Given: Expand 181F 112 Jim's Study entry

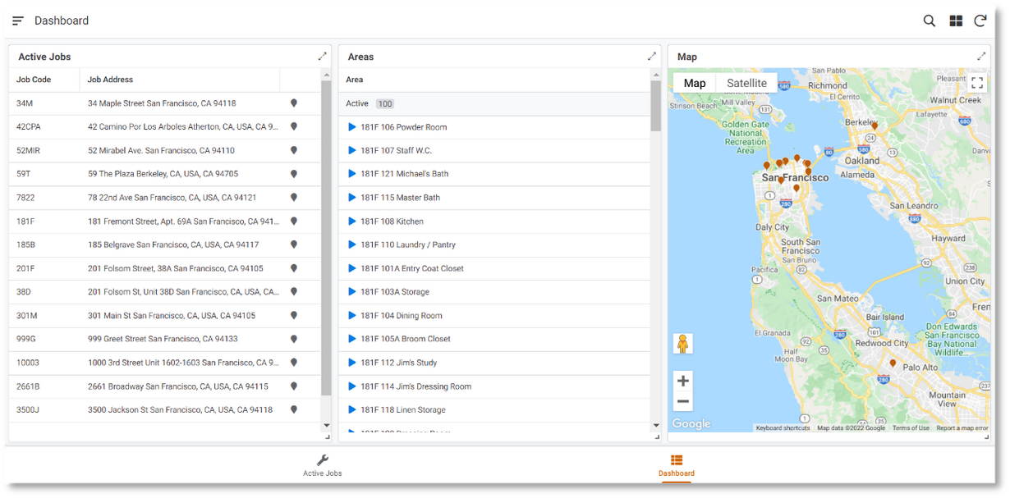Looking at the screenshot, I should [x=352, y=363].
